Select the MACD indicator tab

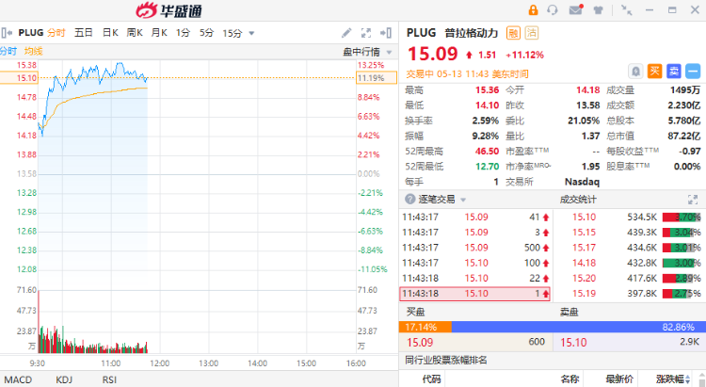[17, 379]
